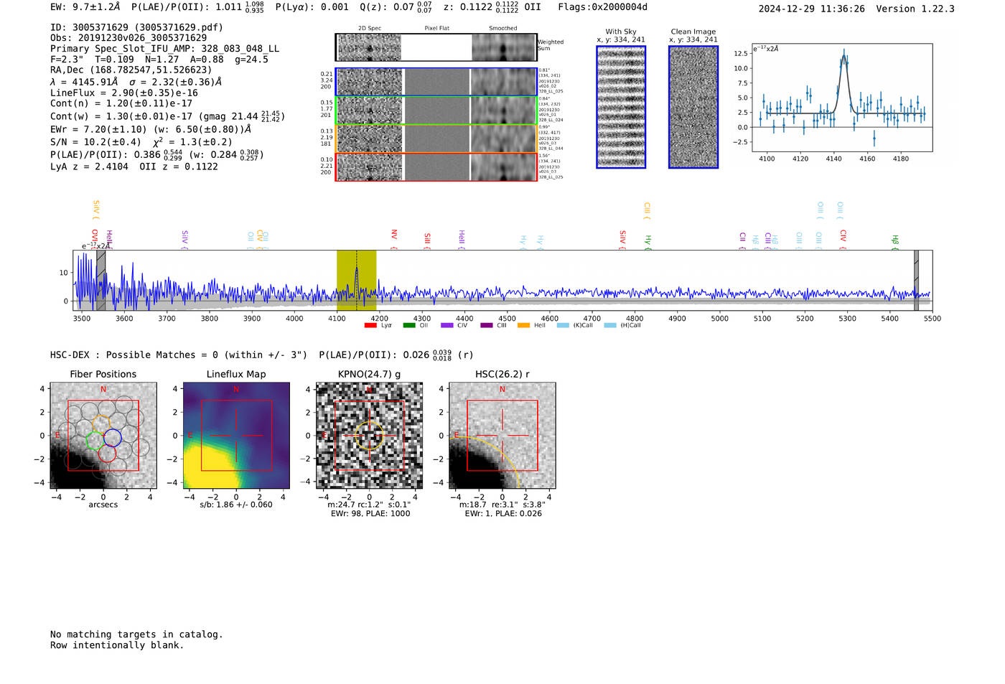Select the green-bordered fiber 2D Spec cutout

[x=370, y=111]
